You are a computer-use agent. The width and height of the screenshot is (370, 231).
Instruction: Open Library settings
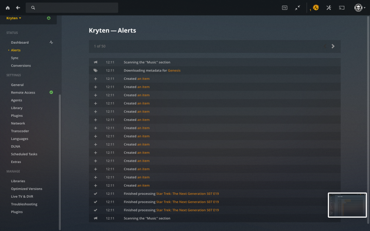pyautogui.click(x=17, y=108)
